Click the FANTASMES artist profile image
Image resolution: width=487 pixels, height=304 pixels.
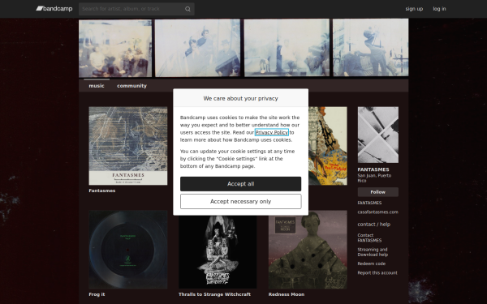click(378, 135)
